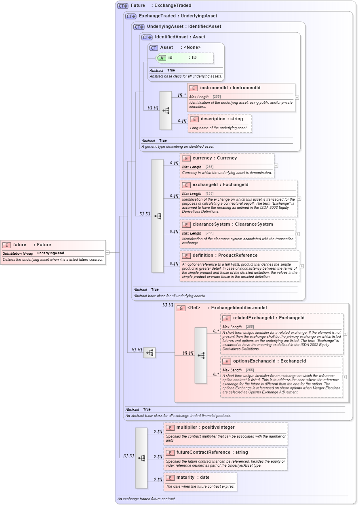Screen dimensions: 358x505
Task: Click 'Max Length [255]' under instrumentId
Action: point(205,97)
